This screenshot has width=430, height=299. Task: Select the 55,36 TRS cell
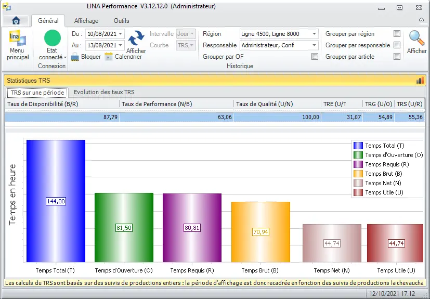point(409,117)
